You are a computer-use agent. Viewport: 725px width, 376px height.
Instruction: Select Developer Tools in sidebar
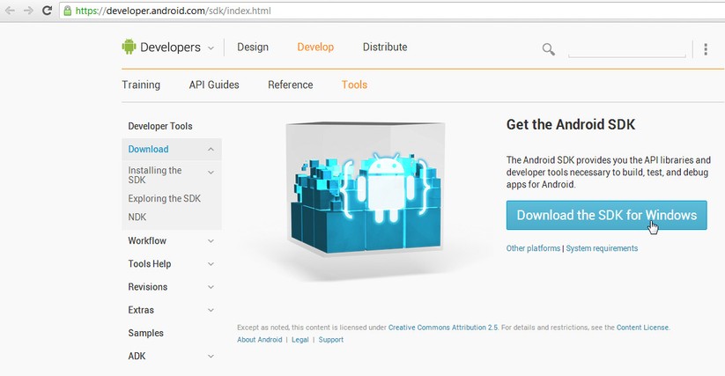pos(160,126)
